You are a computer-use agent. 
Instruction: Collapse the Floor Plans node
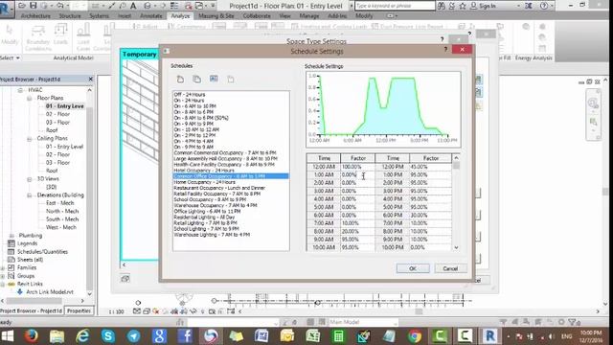click(30, 98)
